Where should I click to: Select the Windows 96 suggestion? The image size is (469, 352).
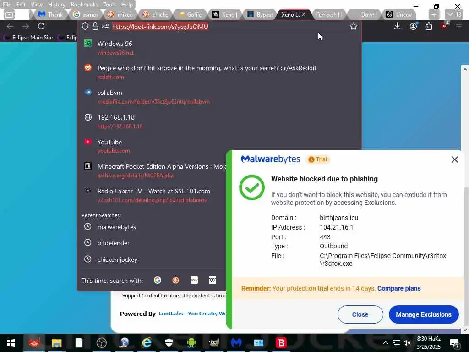click(219, 48)
